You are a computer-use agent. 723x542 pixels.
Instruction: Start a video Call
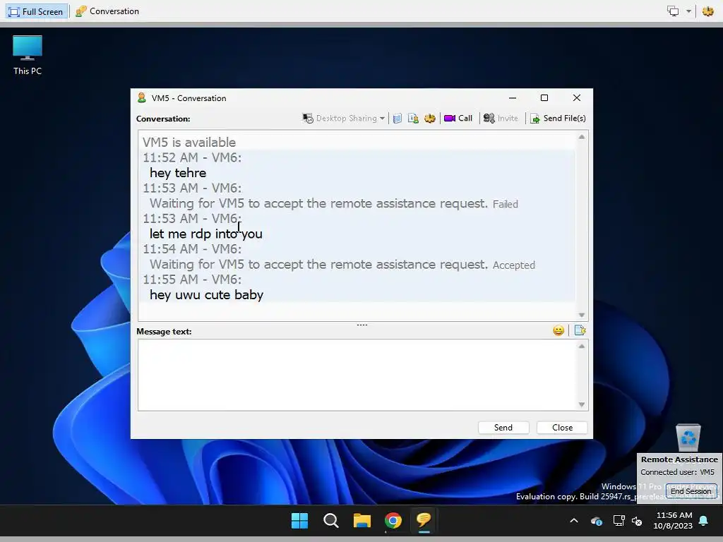tap(458, 119)
